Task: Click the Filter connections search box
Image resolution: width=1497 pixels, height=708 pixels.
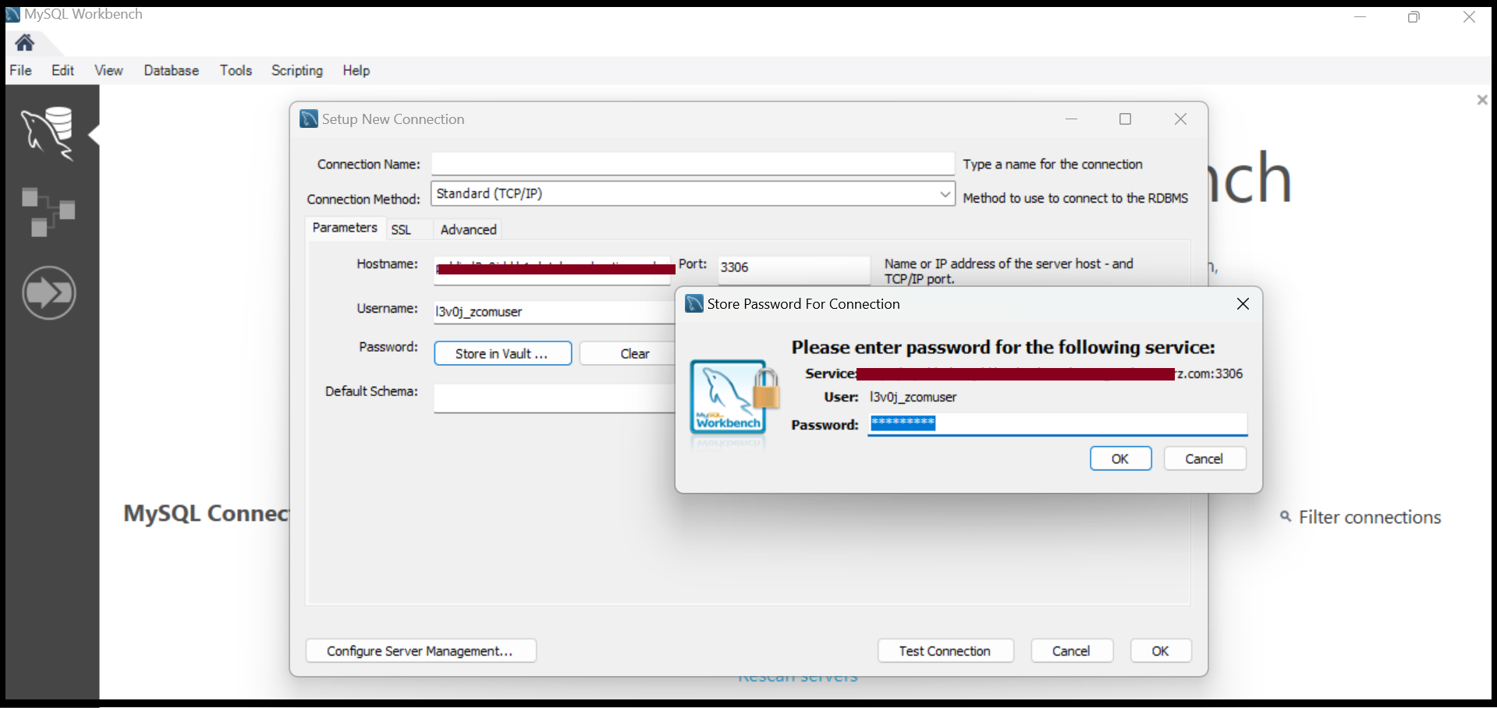Action: [1370, 517]
